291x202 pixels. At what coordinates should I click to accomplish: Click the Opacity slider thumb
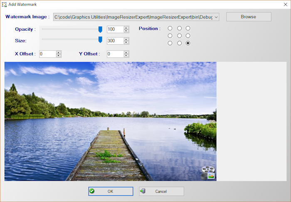point(100,29)
